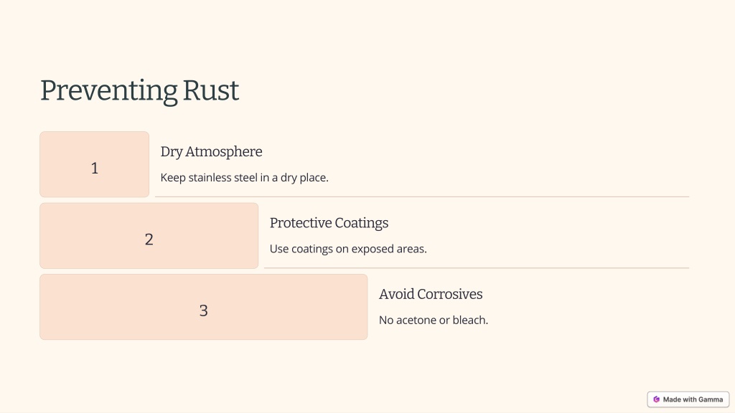Click the text Use coatings on exposed areas
735x413 pixels.
tap(348, 249)
